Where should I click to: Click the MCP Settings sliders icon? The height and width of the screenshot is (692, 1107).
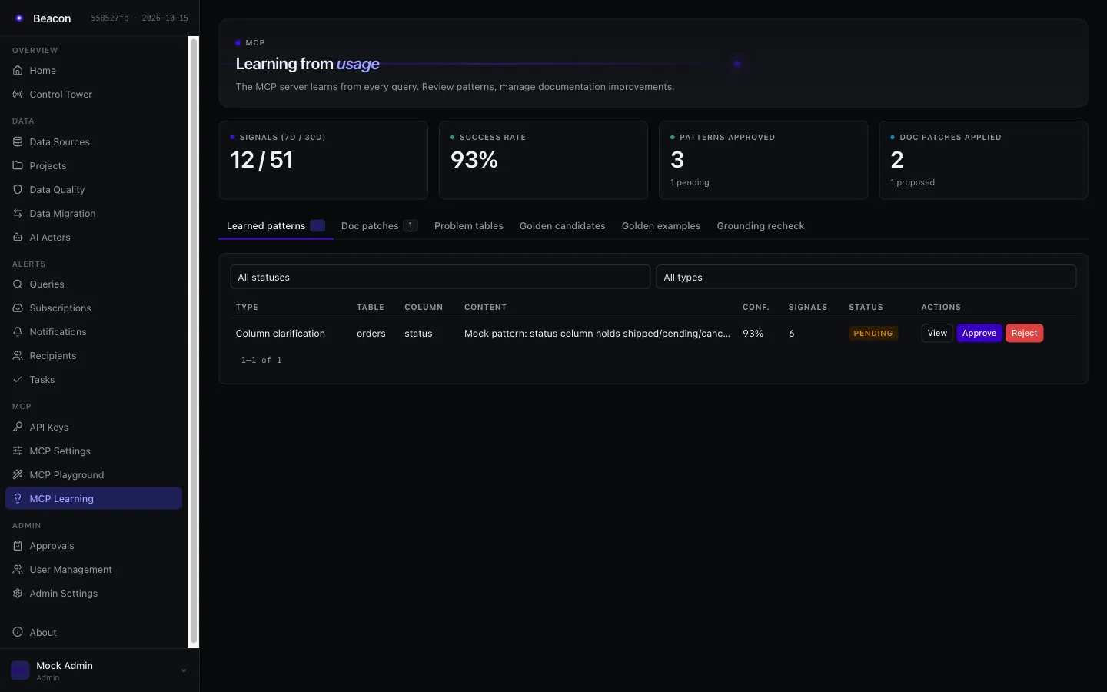tap(18, 451)
